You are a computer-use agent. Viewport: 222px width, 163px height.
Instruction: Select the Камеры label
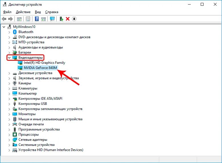point(25,83)
